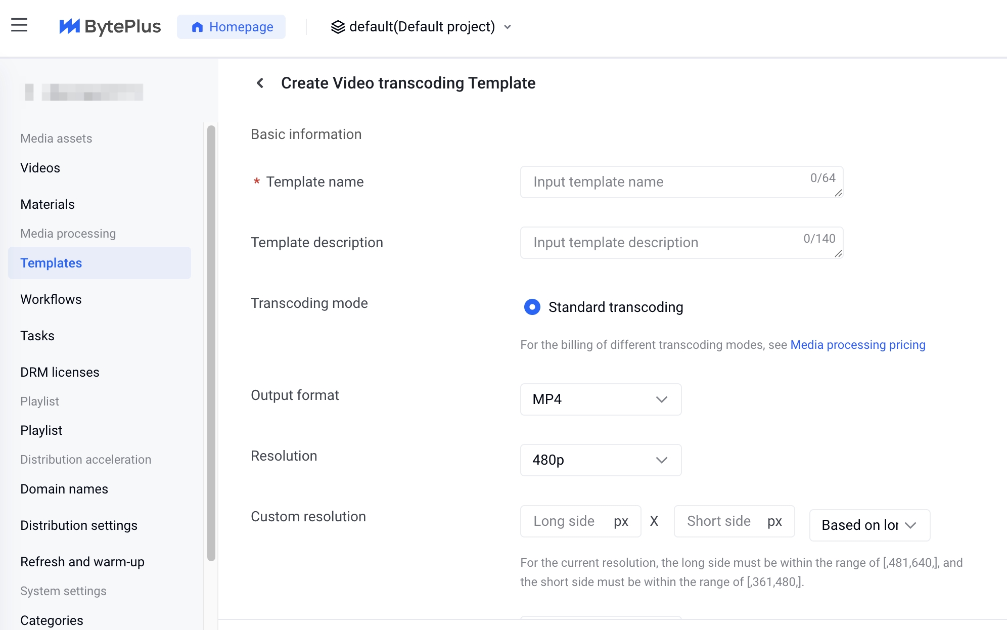
Task: Go back using the left arrow
Action: click(260, 83)
